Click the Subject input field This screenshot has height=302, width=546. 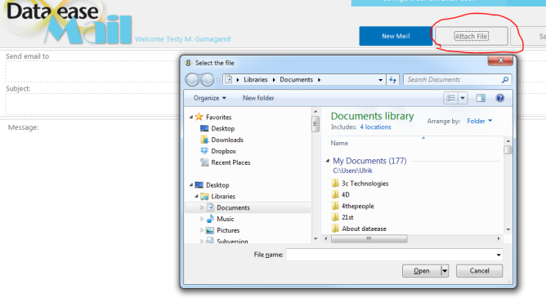coord(92,103)
